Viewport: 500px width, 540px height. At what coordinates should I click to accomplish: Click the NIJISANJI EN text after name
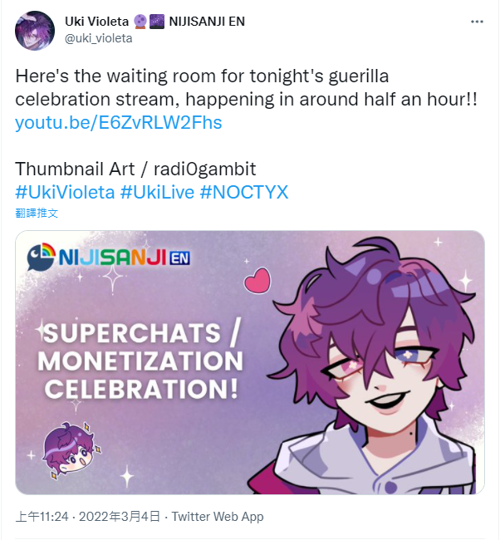(x=207, y=22)
